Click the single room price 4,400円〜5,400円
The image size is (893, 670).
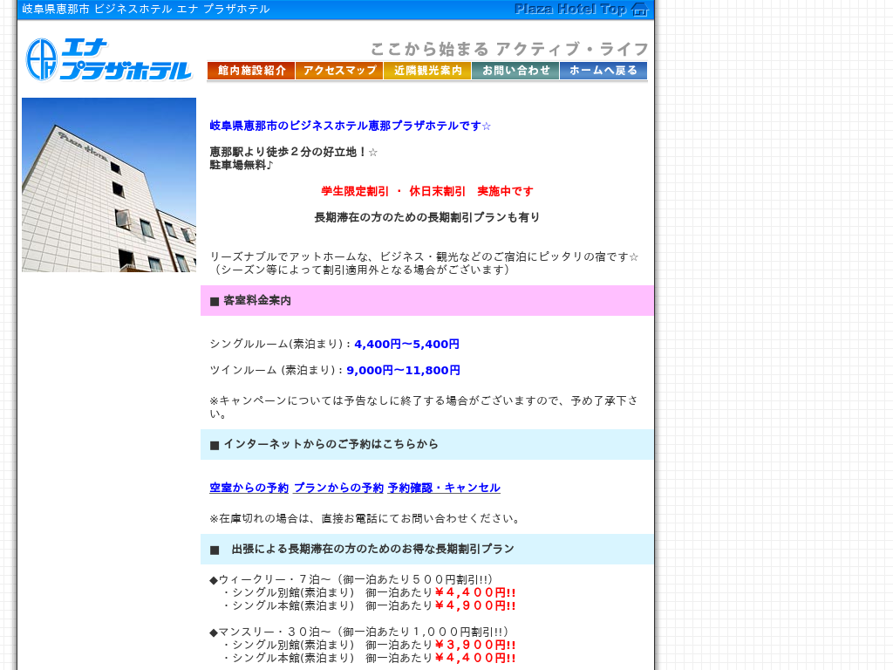coord(406,344)
